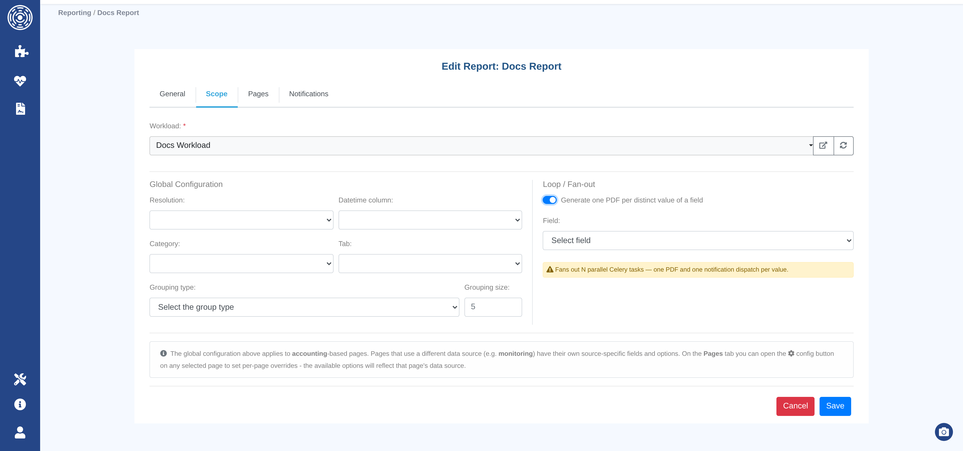Click the gear config icon in the note
Viewport: 963px width, 451px height.
click(x=791, y=353)
